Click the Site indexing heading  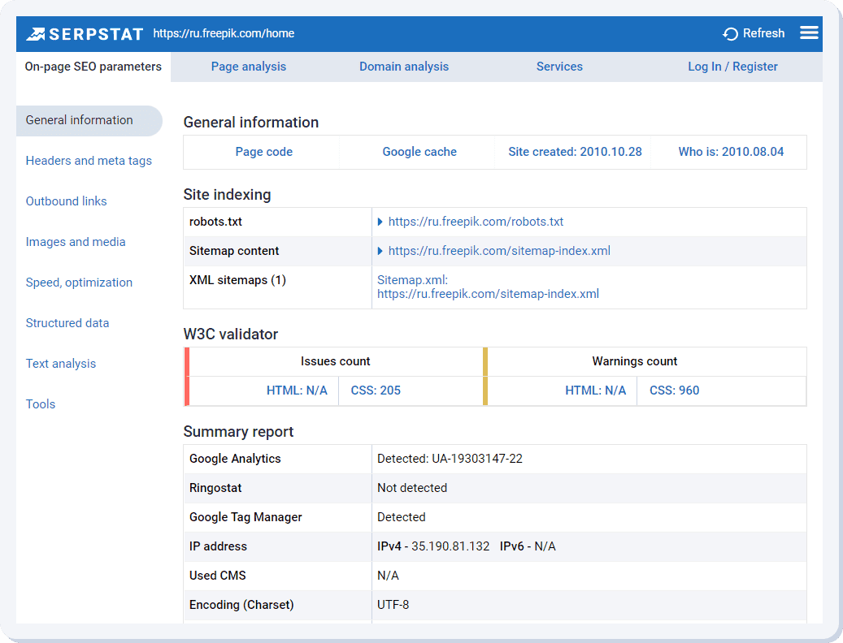click(x=227, y=194)
